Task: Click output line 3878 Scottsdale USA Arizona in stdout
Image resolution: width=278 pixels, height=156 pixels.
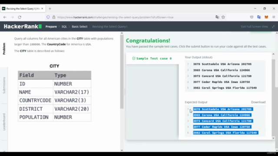Action: 222,64
